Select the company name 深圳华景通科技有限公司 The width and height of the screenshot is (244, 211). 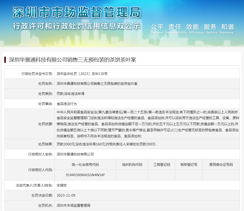click(x=75, y=154)
